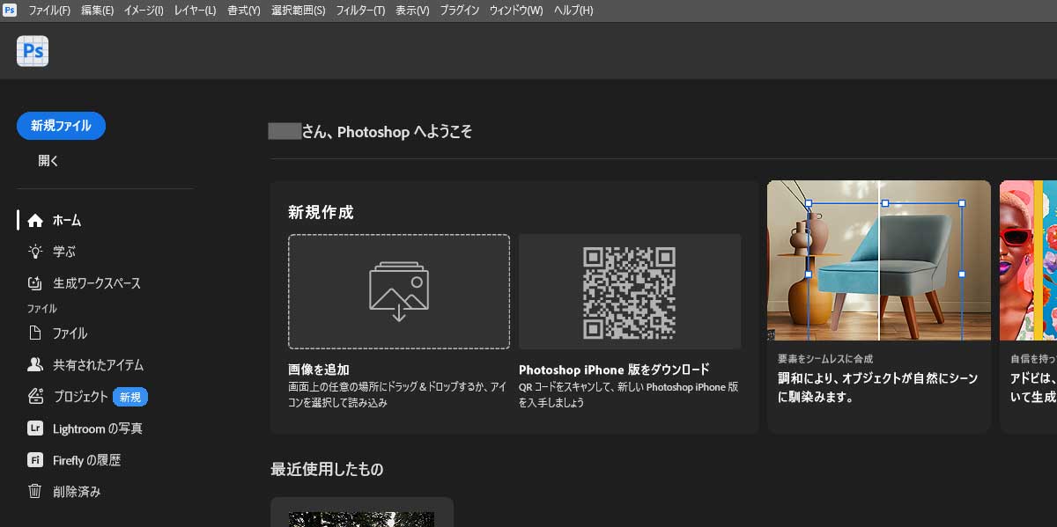Open the blue chair compositing thumbnail
1057x527 pixels.
(x=879, y=260)
